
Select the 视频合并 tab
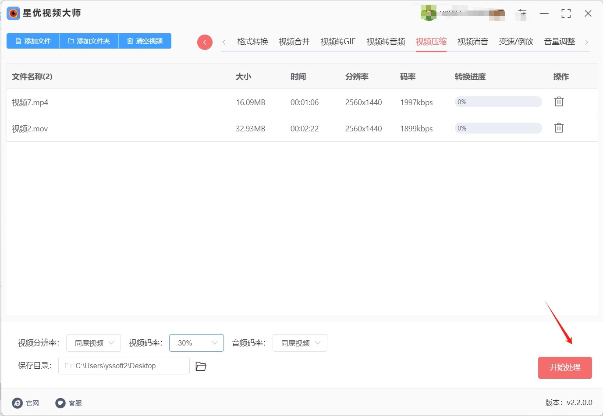294,42
